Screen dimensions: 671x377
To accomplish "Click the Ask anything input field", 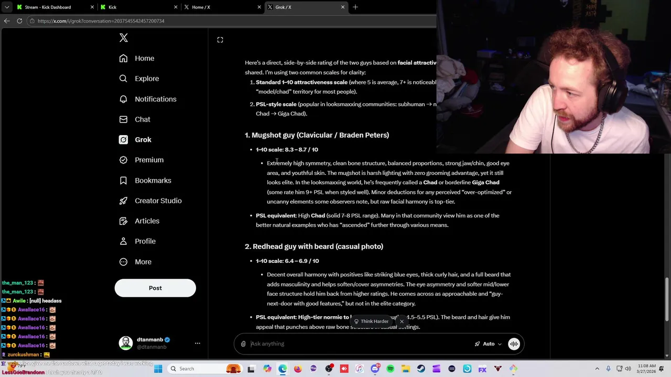I will [x=359, y=344].
